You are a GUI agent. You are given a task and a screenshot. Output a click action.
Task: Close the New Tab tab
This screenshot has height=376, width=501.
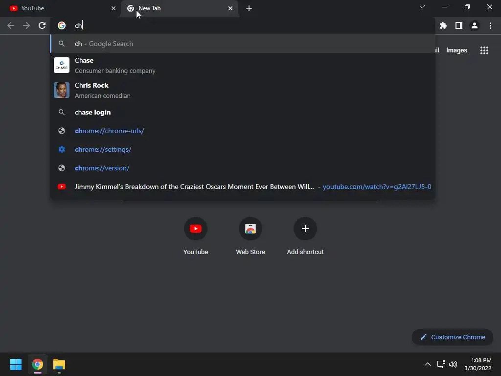pyautogui.click(x=230, y=8)
